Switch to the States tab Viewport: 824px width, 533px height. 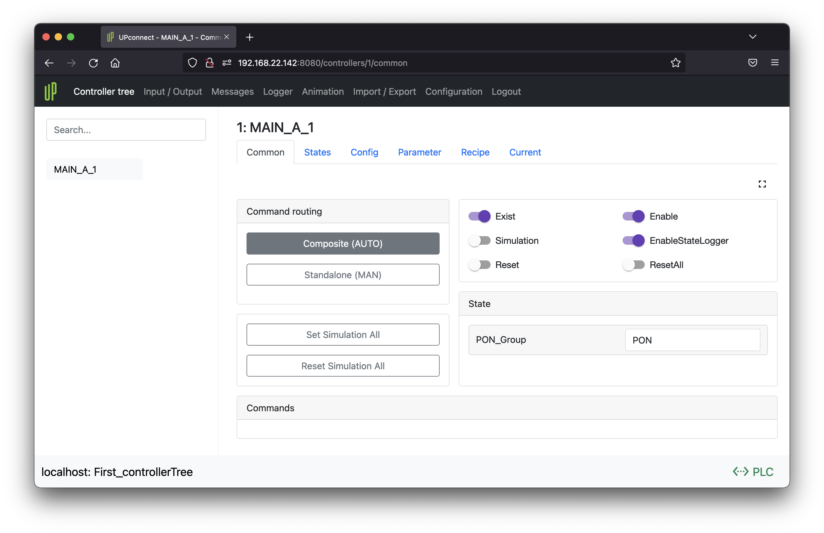(x=317, y=152)
